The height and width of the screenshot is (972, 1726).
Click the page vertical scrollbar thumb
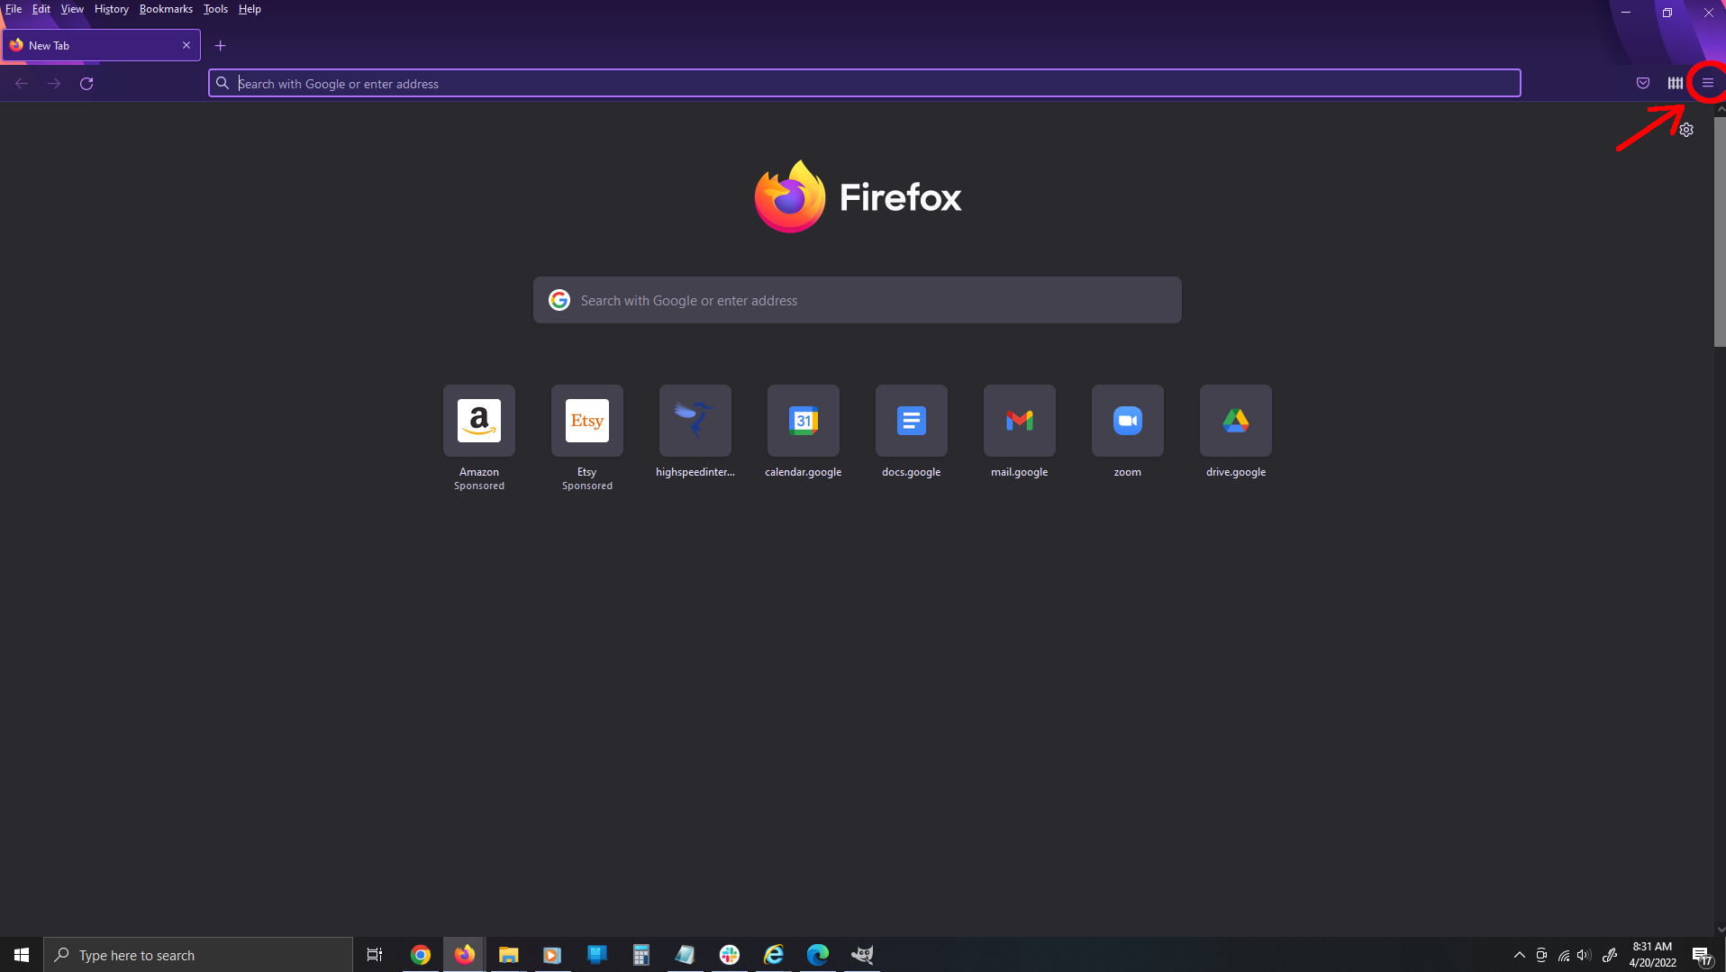1720,231
